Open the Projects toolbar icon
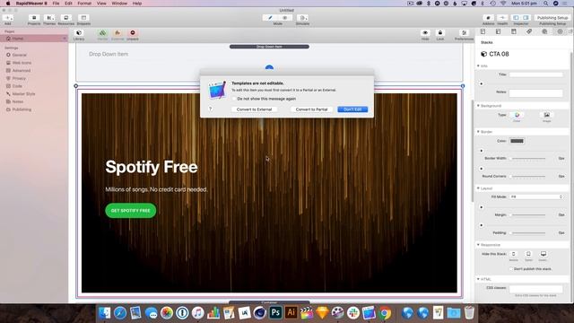Viewport: 574px width, 323px height. [34, 18]
